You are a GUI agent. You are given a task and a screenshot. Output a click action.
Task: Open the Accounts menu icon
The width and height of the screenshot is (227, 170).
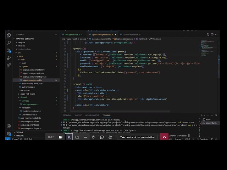pos(9,126)
